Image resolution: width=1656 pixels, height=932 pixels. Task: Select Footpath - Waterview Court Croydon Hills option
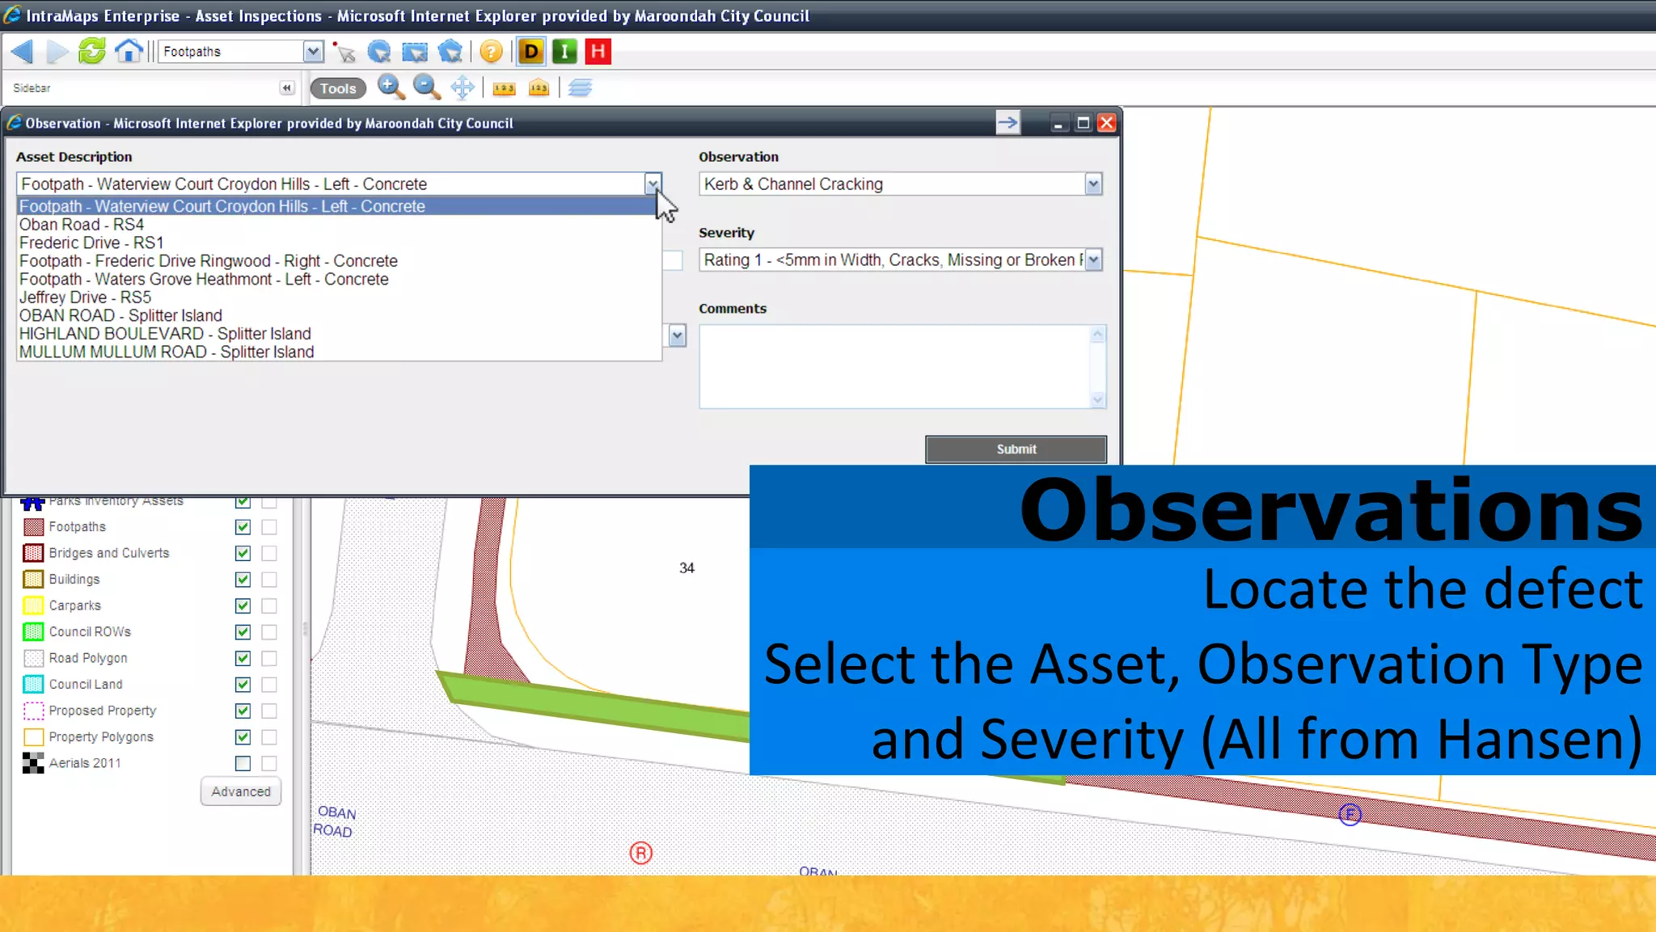pyautogui.click(x=339, y=206)
